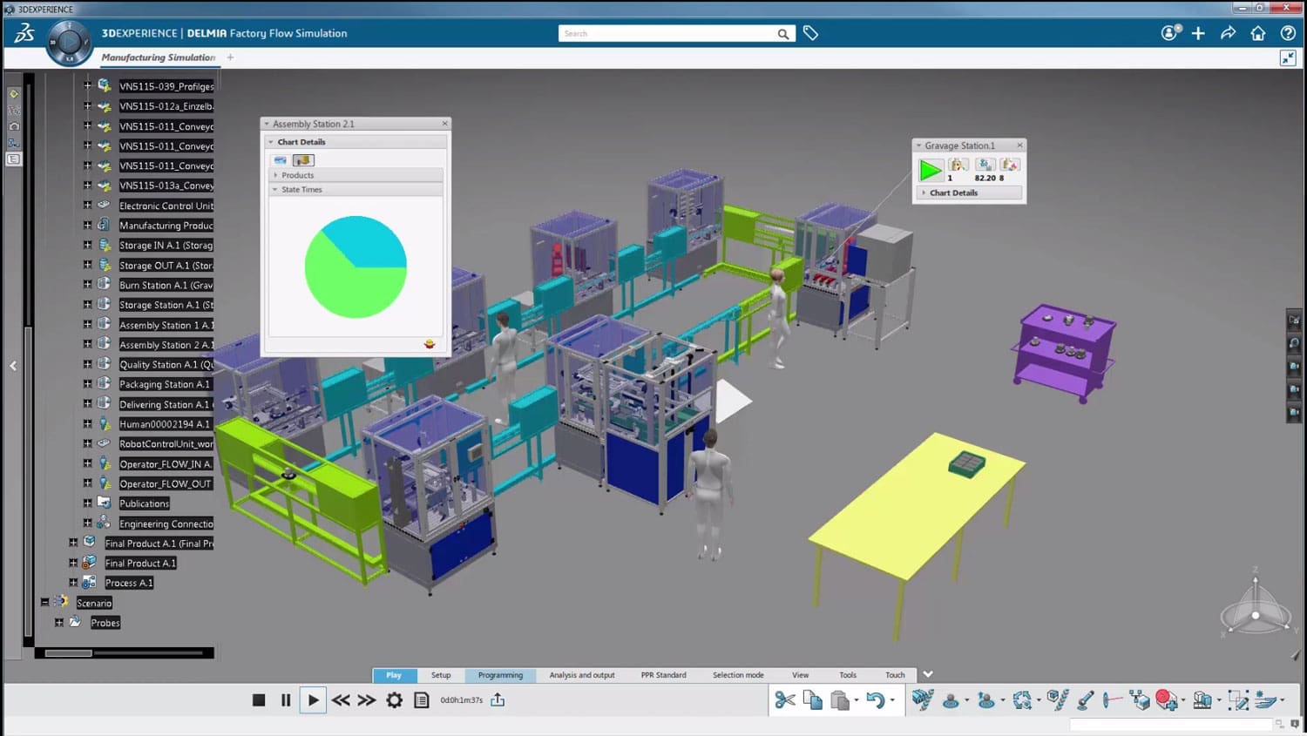Select Packaging Station A.1 in tree

coord(165,384)
